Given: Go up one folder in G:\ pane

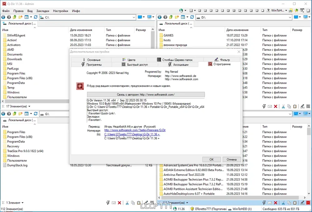Looking at the screenshot, I should point(15,114).
